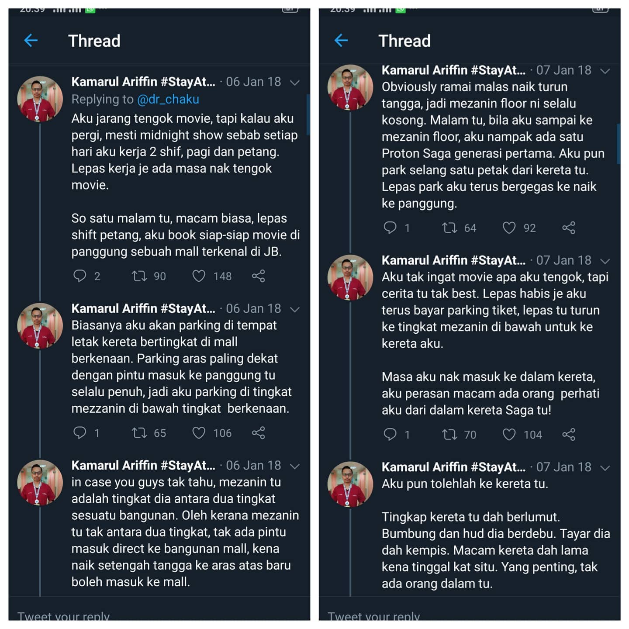Image resolution: width=629 pixels, height=629 pixels.
Task: Open chevron menu on the 'Obviously ramai' tweet
Action: pyautogui.click(x=605, y=71)
